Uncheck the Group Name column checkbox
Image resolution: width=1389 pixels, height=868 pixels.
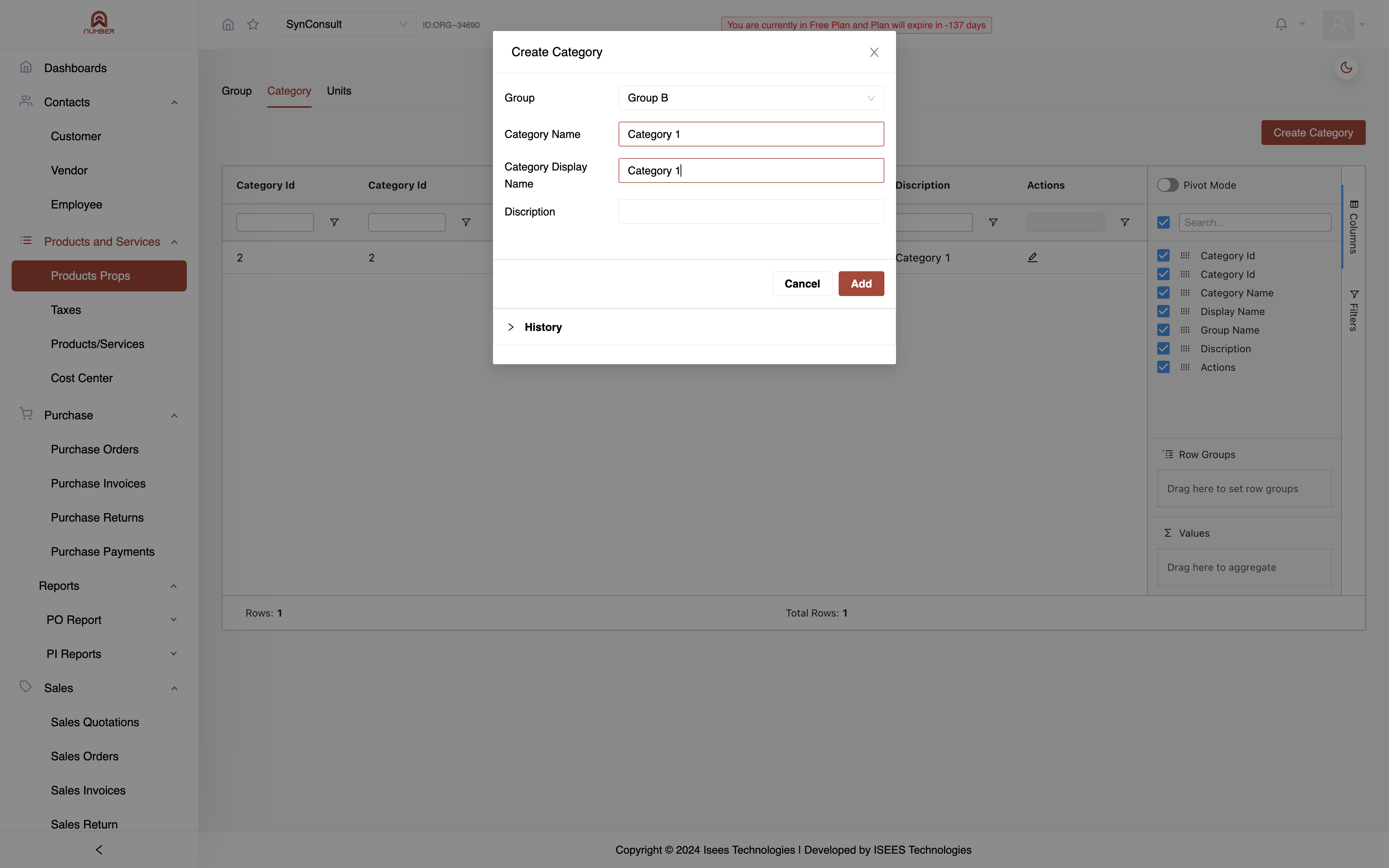1163,330
